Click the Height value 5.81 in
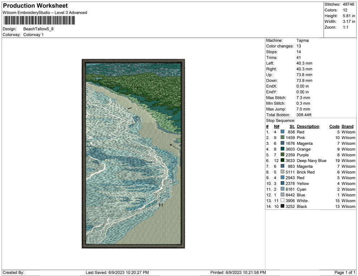This screenshot has height=276, width=358. point(349,16)
